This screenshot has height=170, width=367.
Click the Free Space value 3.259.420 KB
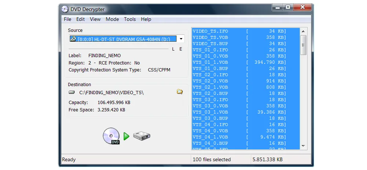pyautogui.click(x=112, y=110)
